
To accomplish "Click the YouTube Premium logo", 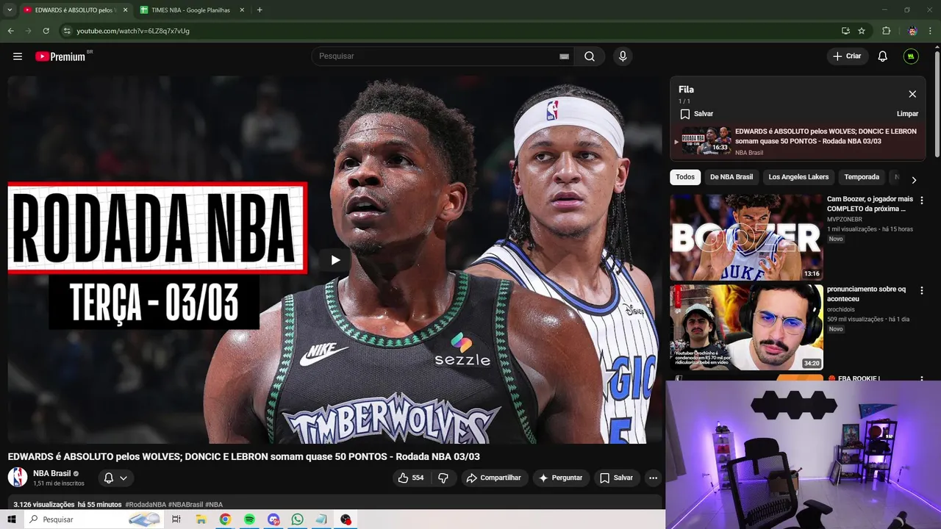I will click(61, 57).
